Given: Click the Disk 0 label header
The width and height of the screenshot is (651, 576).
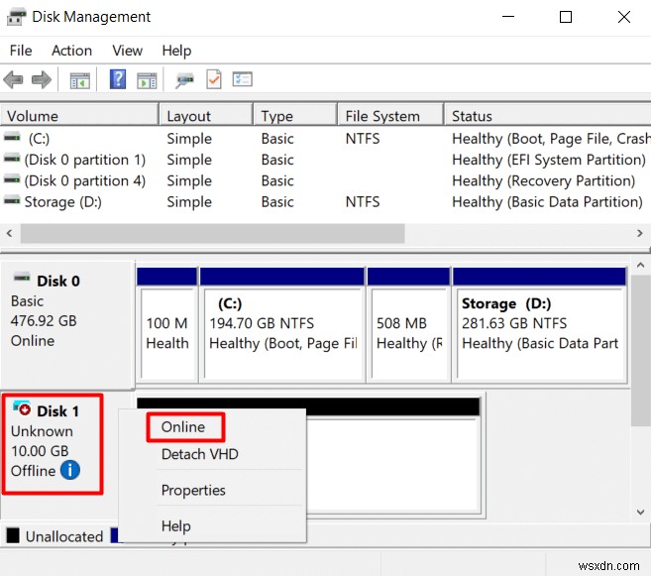Looking at the screenshot, I should pos(58,282).
